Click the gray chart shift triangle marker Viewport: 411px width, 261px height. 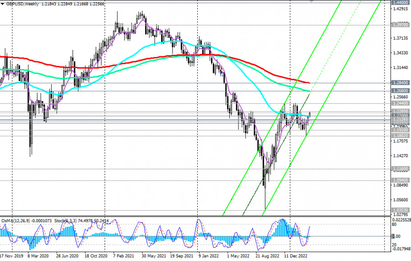tap(312, 1)
